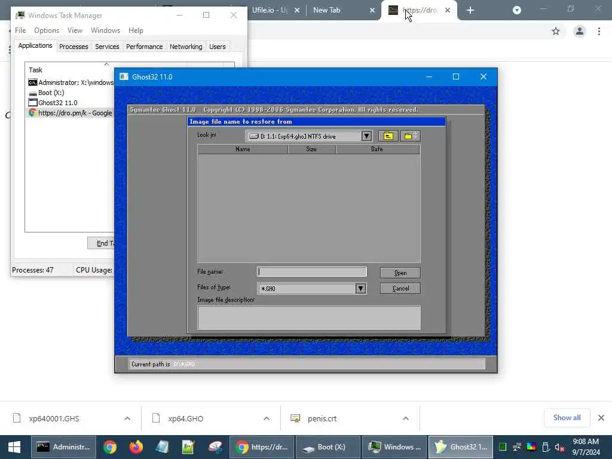The image size is (612, 459).
Task: Click the Image file description box
Action: click(x=309, y=318)
